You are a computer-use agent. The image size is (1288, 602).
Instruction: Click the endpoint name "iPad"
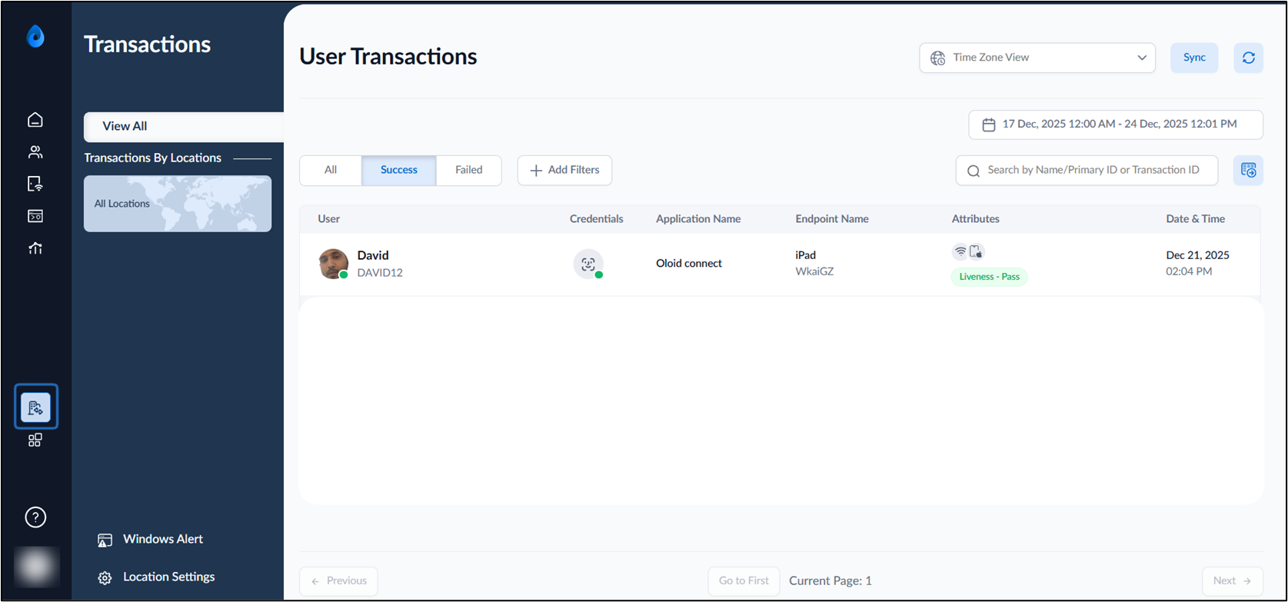coord(806,255)
